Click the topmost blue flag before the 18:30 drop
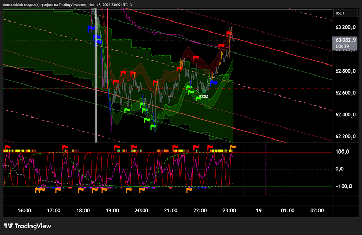 [91, 29]
